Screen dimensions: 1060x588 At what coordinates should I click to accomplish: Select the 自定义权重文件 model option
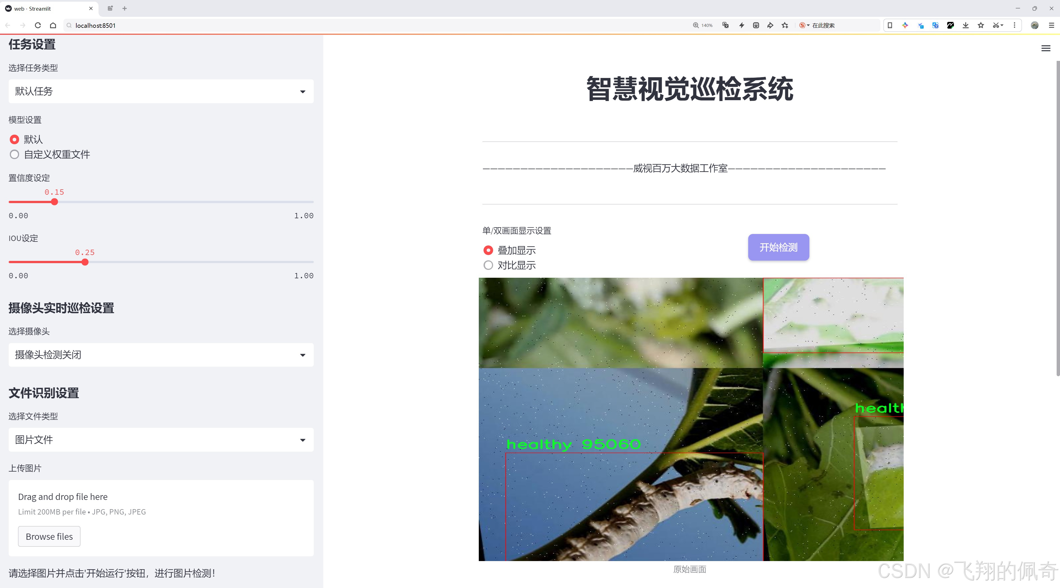[14, 155]
